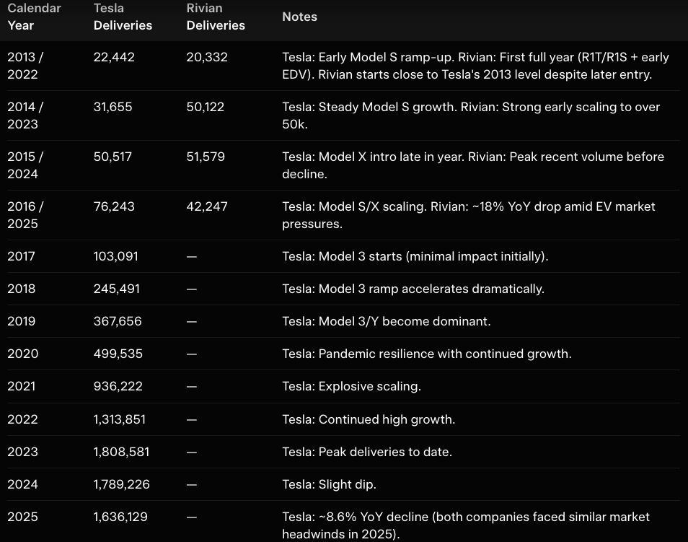Select the Tesla value 367,656
Image resolution: width=688 pixels, height=542 pixels.
click(118, 321)
